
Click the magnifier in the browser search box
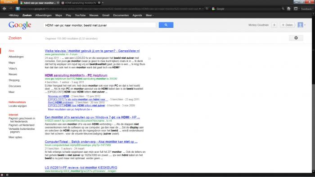[283, 9]
